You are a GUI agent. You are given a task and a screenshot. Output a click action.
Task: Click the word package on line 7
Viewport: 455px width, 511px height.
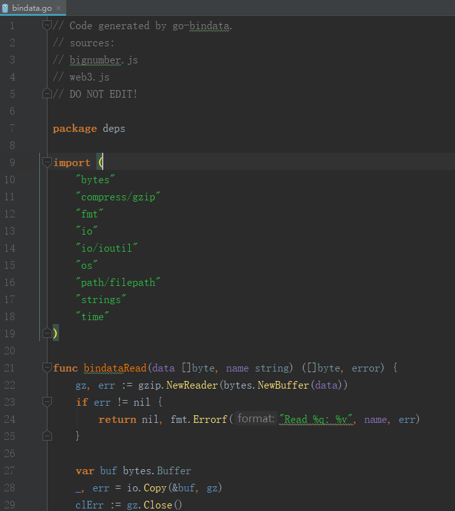pos(75,129)
